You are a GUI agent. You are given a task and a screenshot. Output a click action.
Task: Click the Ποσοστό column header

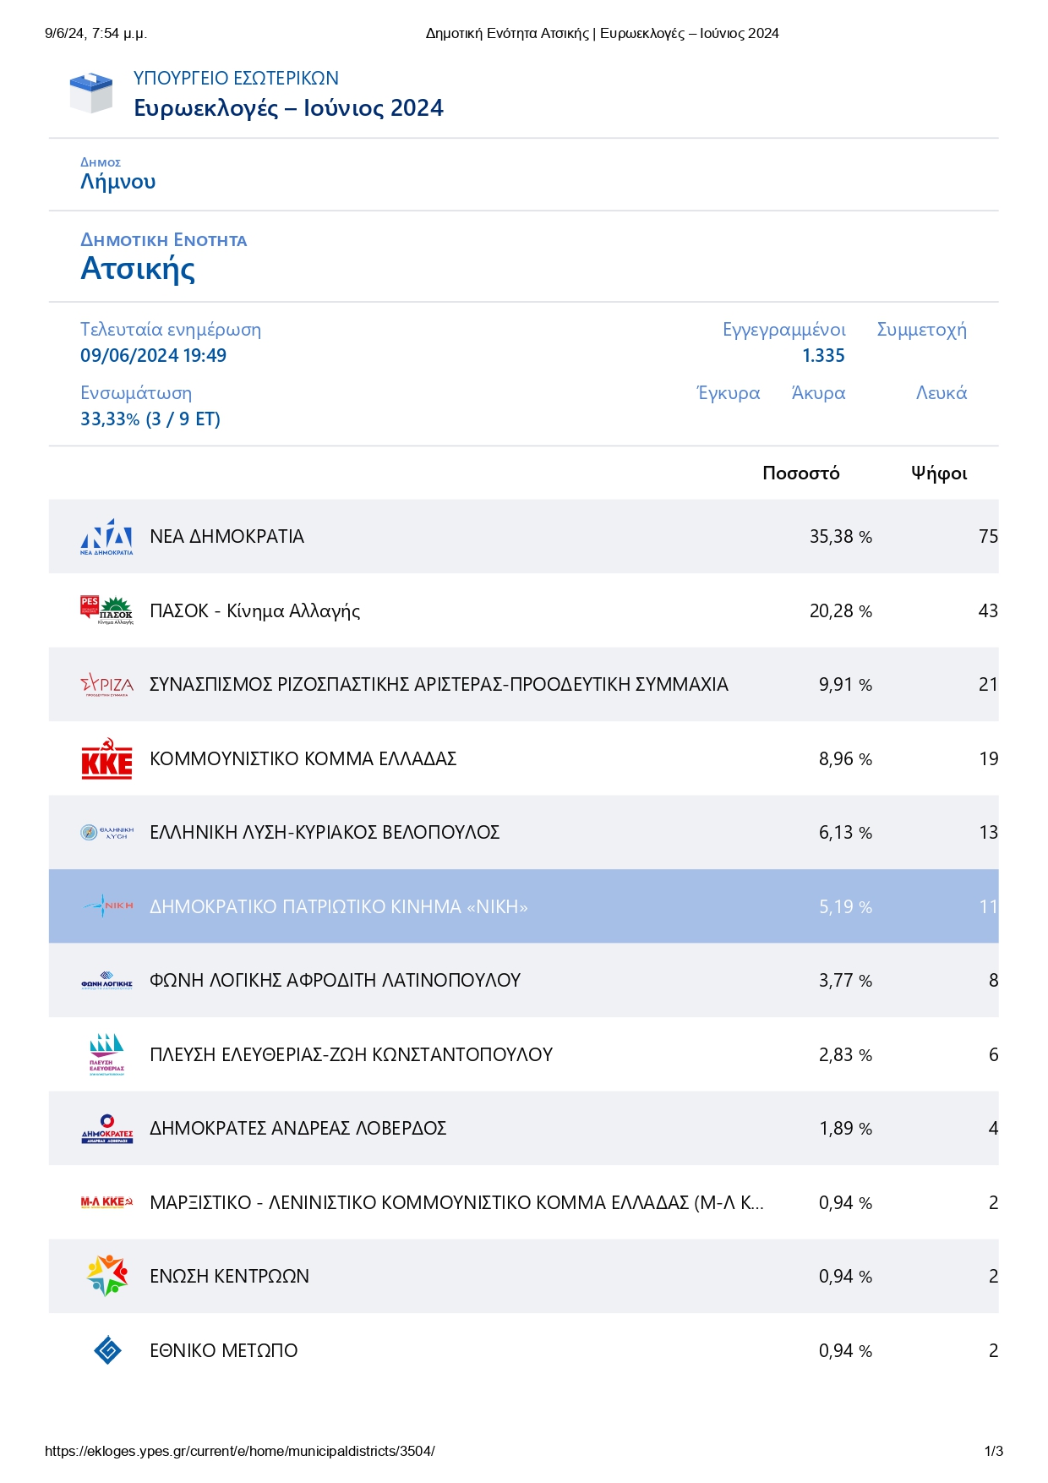[800, 473]
